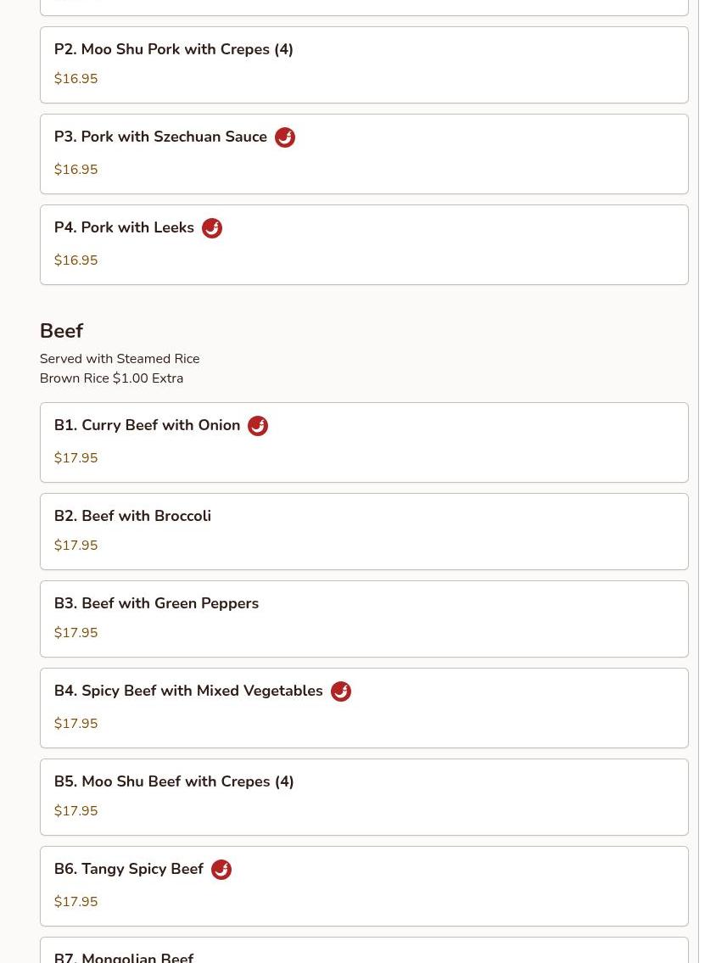This screenshot has height=963, width=716.
Task: Choose P4. Pork with Leeks menu item
Action: pyautogui.click(x=364, y=245)
